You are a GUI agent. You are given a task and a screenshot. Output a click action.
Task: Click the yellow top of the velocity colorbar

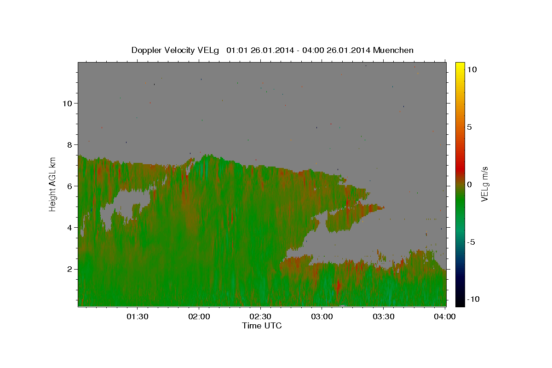click(x=460, y=65)
